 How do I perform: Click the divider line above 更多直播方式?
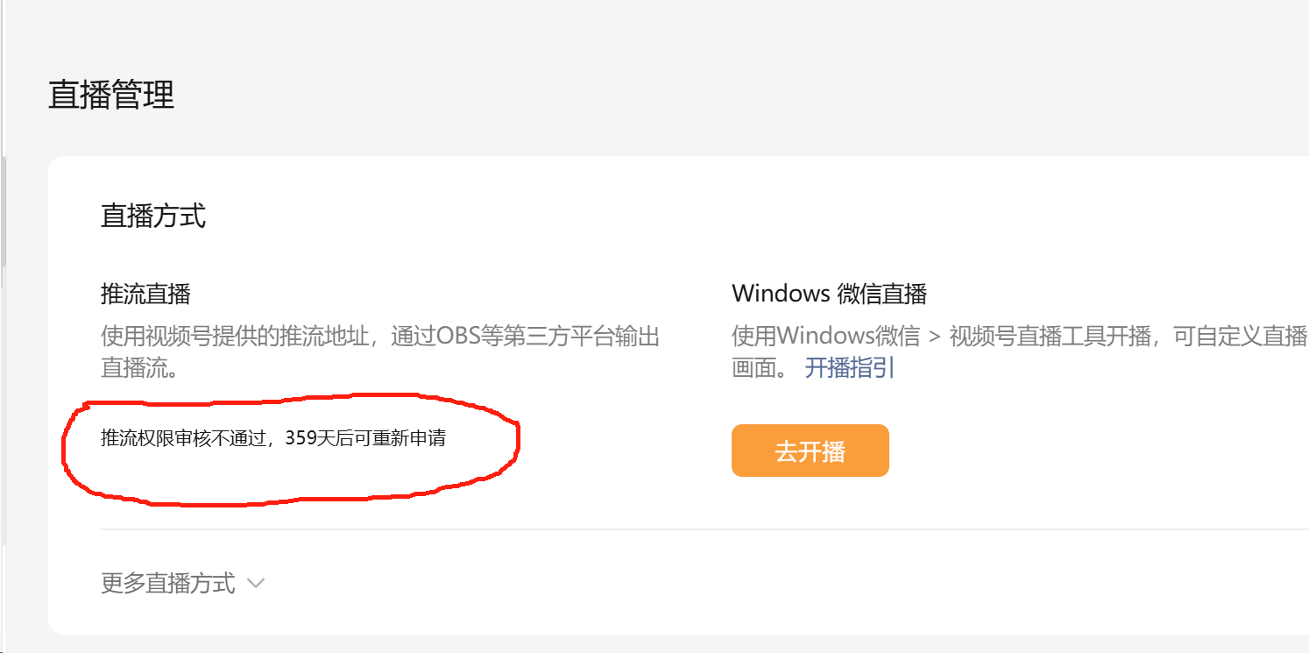[704, 529]
